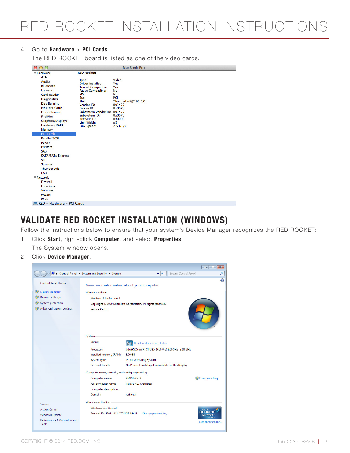Open Windows Update link
This screenshot has width=350, height=453.
tap(51, 415)
